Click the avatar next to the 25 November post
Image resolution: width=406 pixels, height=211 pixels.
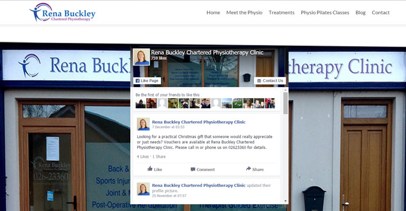[143, 189]
